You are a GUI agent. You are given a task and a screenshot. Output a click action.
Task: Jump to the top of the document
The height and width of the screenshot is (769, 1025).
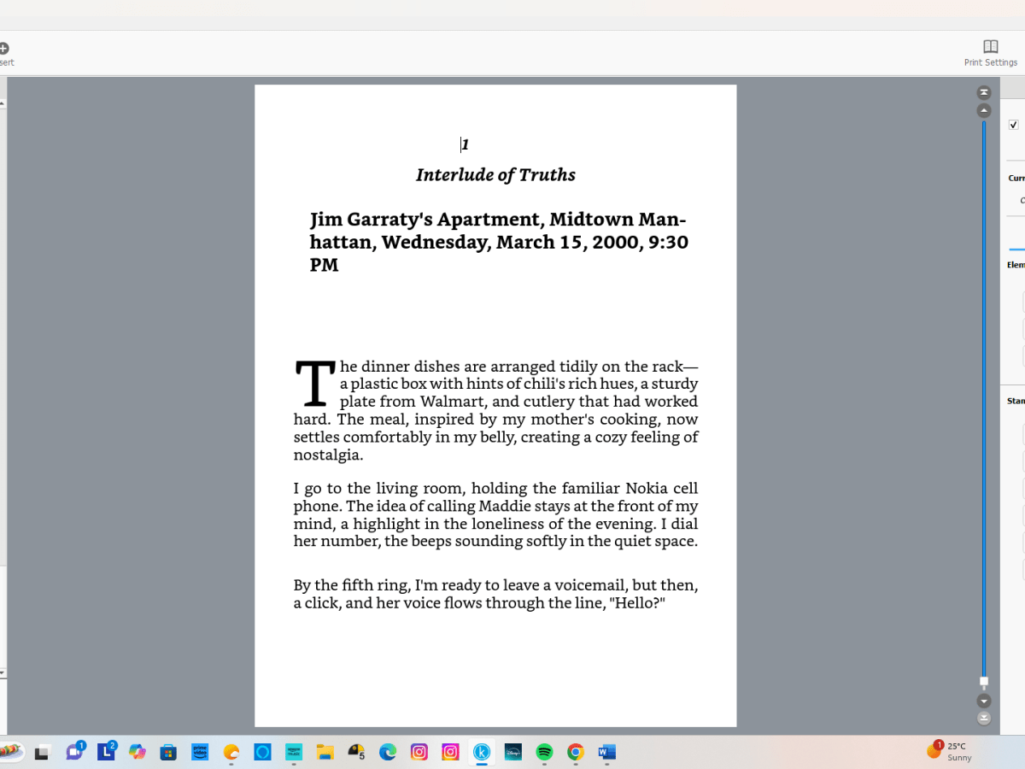coord(984,92)
